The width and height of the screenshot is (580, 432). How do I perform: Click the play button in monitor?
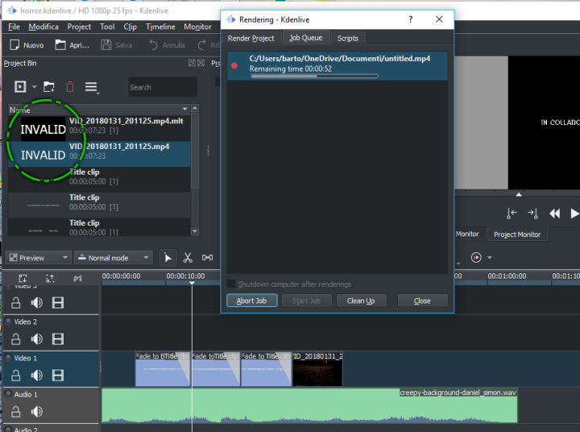(574, 214)
